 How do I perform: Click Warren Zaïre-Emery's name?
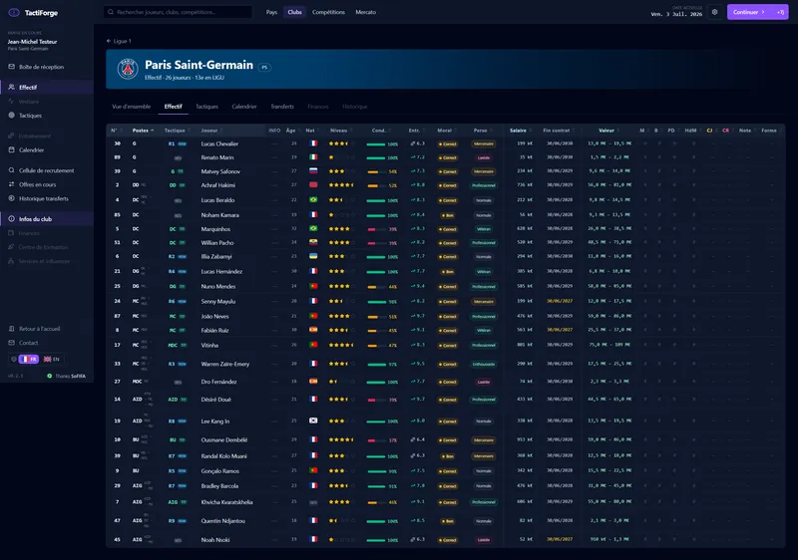[225, 364]
